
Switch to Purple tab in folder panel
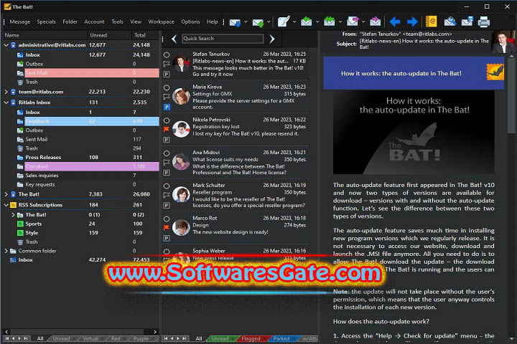point(141,338)
